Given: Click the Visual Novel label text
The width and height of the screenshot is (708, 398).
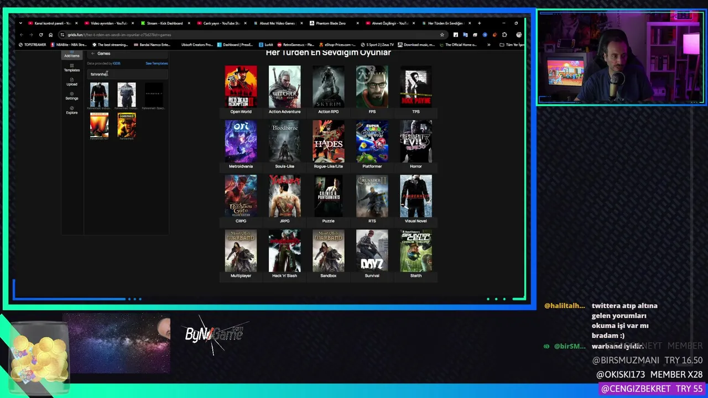Looking at the screenshot, I should tap(416, 221).
